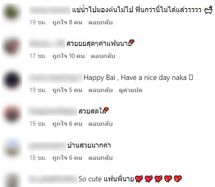Screen dimensions: 215x187
Task: Open the avatar beside 'สวยสดใส' comment
Action: point(12,114)
